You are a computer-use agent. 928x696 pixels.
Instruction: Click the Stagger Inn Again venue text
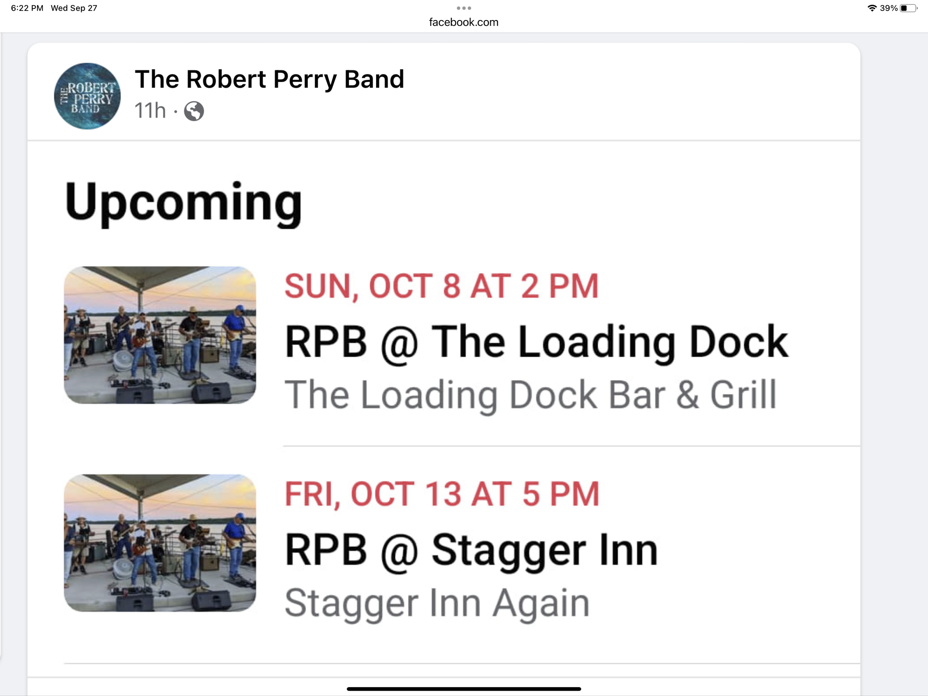pos(437,603)
